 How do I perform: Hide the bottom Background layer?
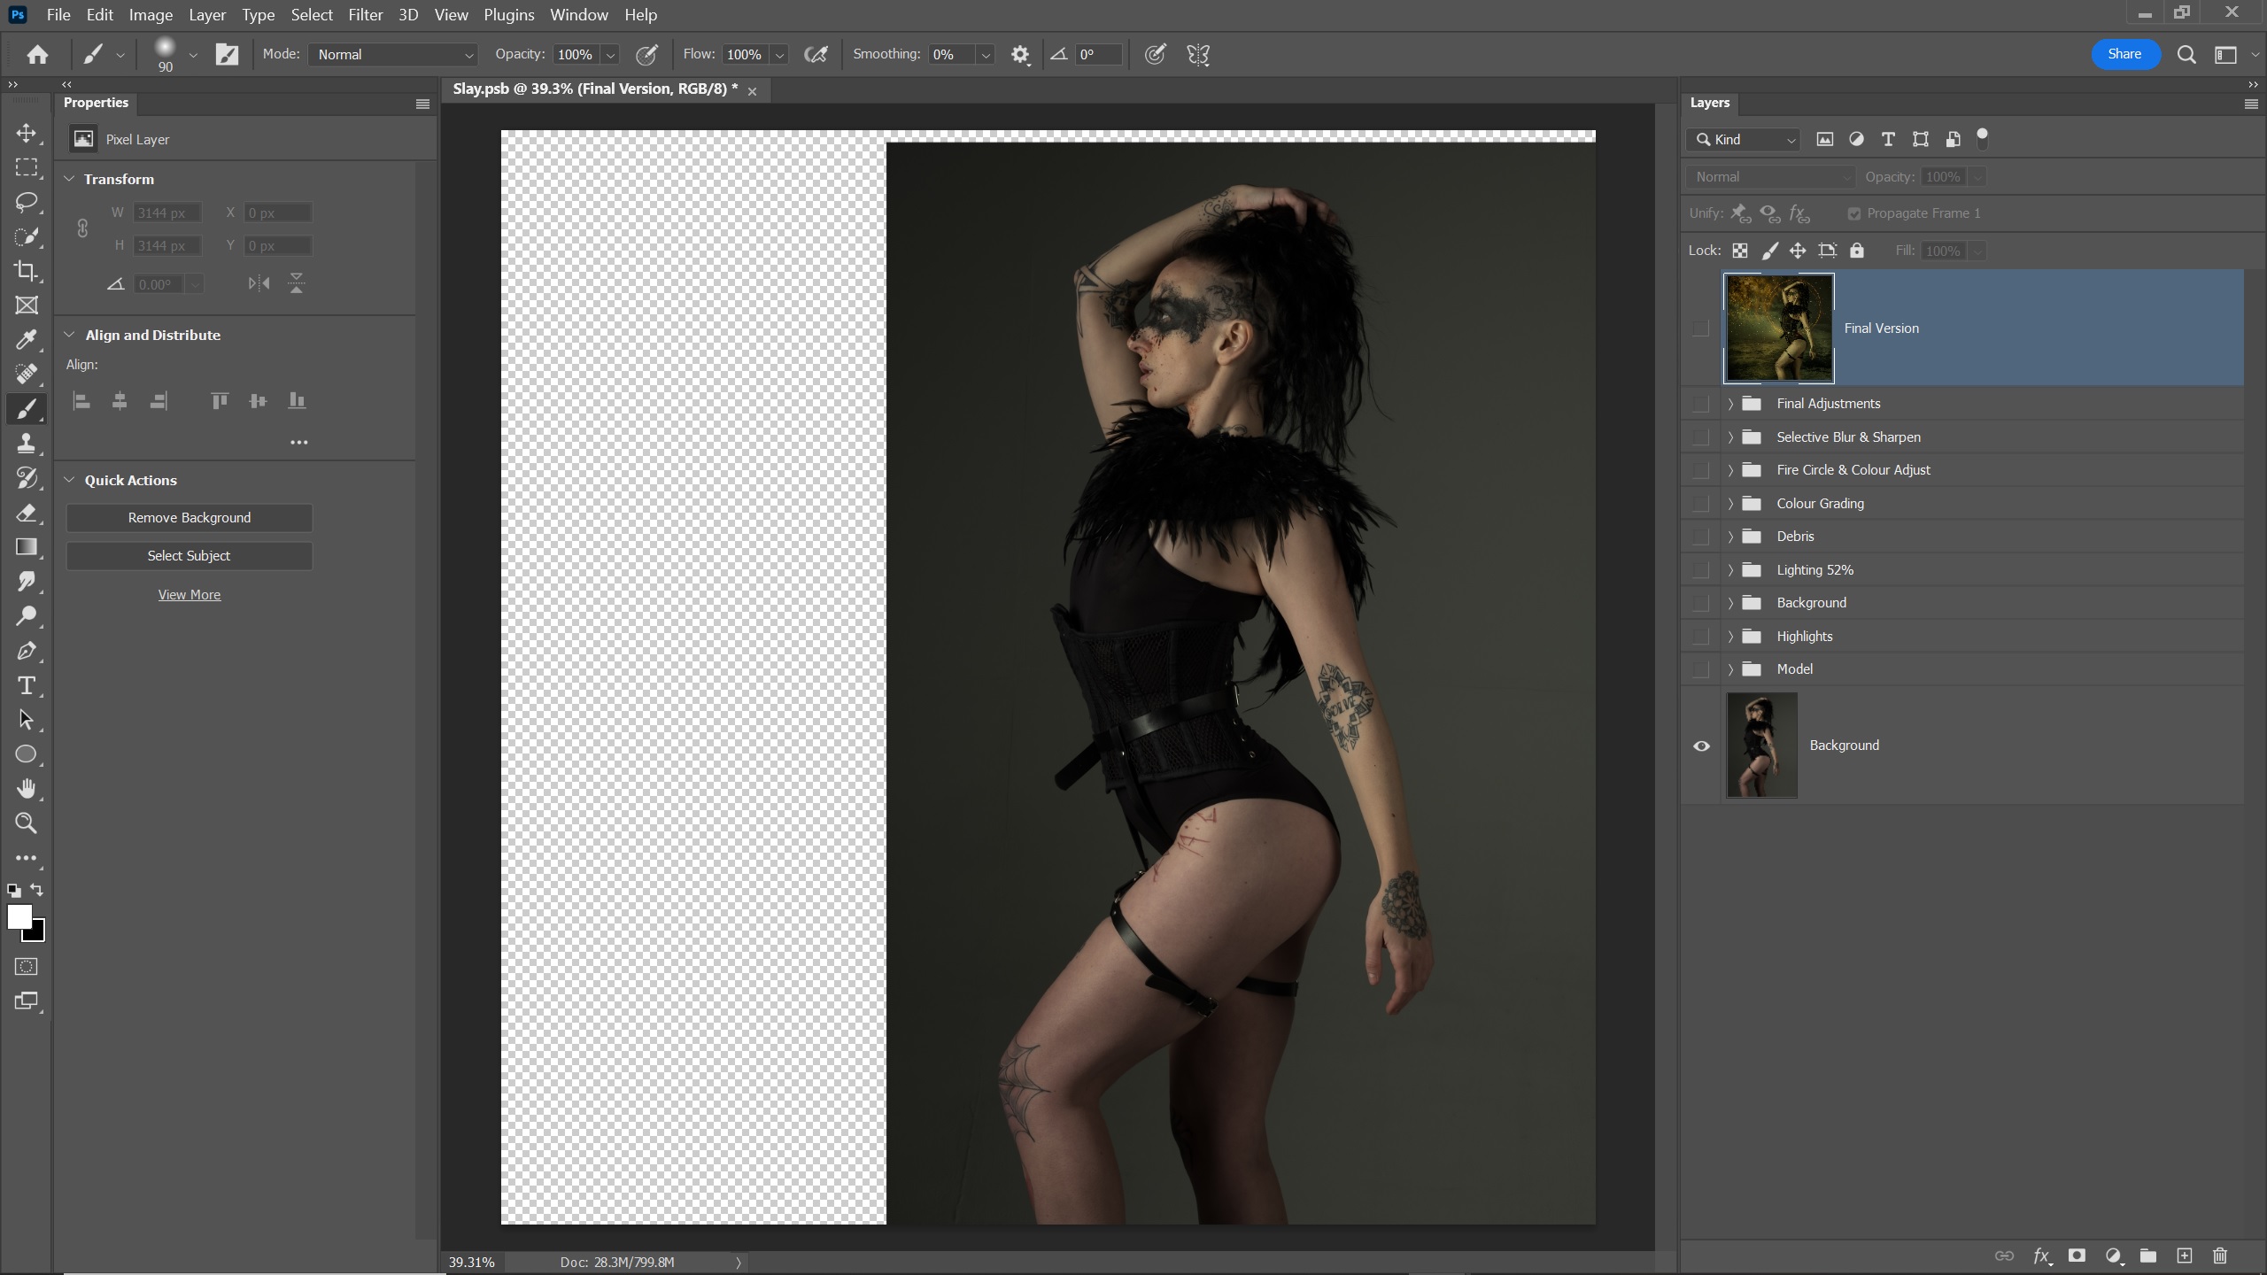(x=1700, y=746)
